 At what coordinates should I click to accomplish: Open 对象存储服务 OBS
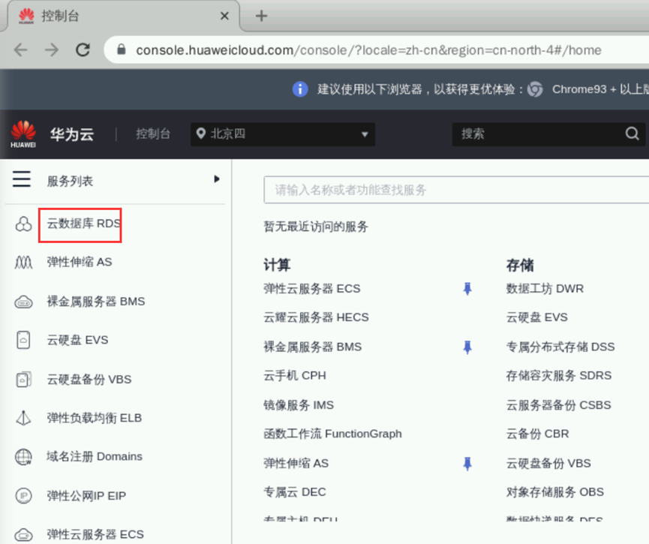pos(554,491)
